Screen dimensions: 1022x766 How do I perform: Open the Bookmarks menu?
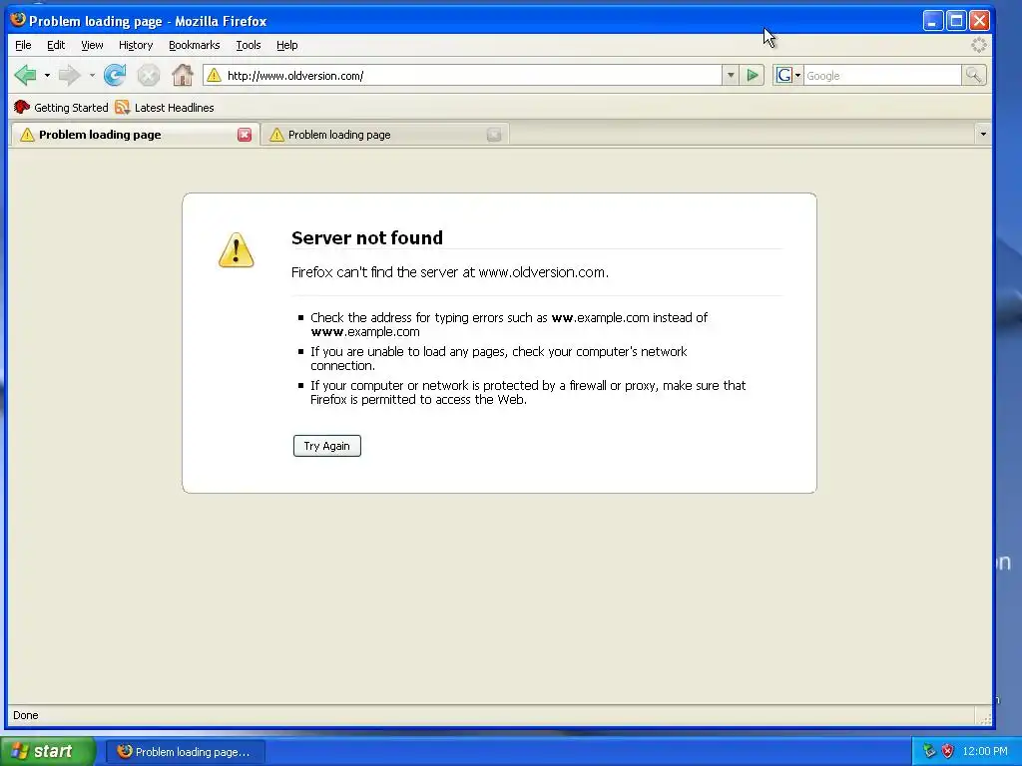click(x=195, y=45)
